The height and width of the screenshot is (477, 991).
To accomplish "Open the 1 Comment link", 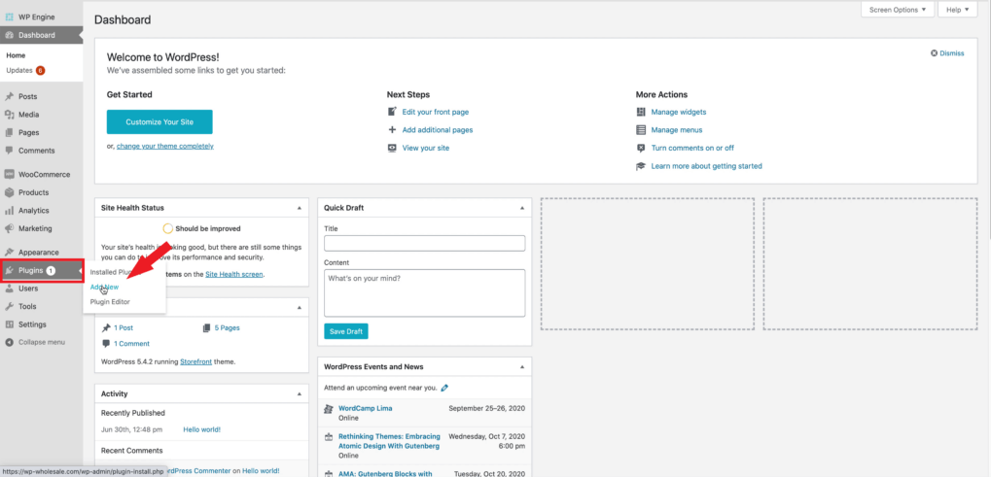I will pos(131,344).
